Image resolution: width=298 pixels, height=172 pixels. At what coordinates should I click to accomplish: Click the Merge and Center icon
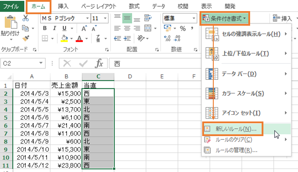click(x=148, y=28)
